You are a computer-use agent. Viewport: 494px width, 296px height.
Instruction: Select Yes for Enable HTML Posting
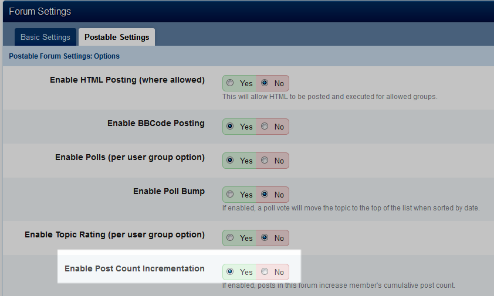coord(230,83)
